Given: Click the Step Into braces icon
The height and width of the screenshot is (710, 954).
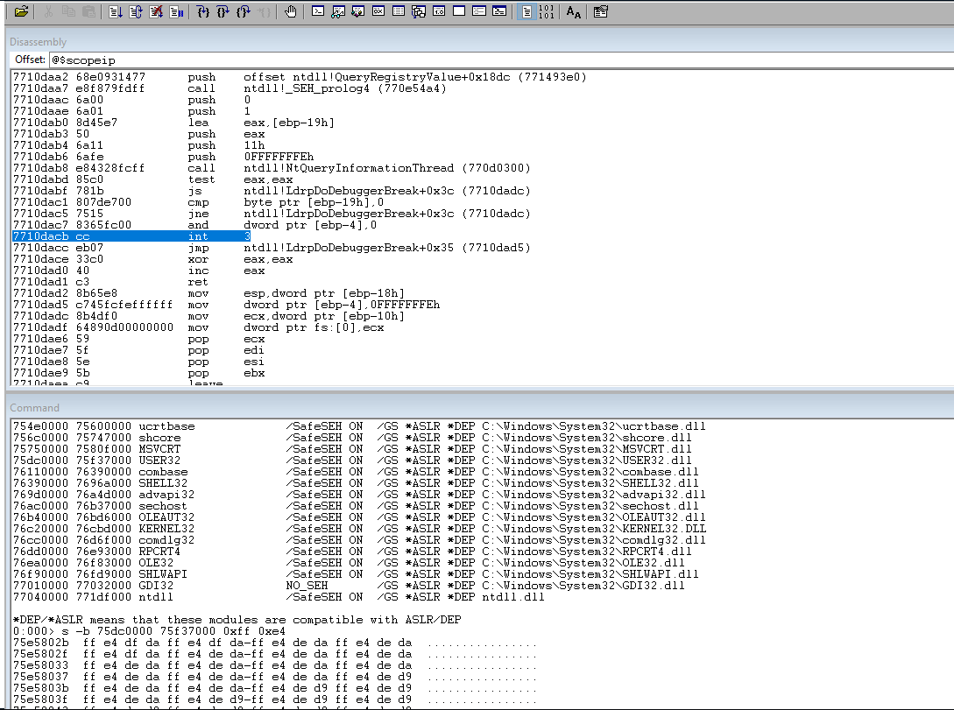Looking at the screenshot, I should [203, 12].
